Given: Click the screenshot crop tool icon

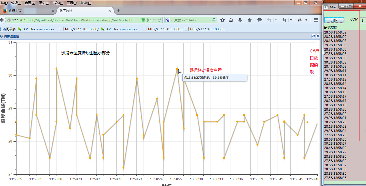Looking at the screenshot, I should coord(284,20).
